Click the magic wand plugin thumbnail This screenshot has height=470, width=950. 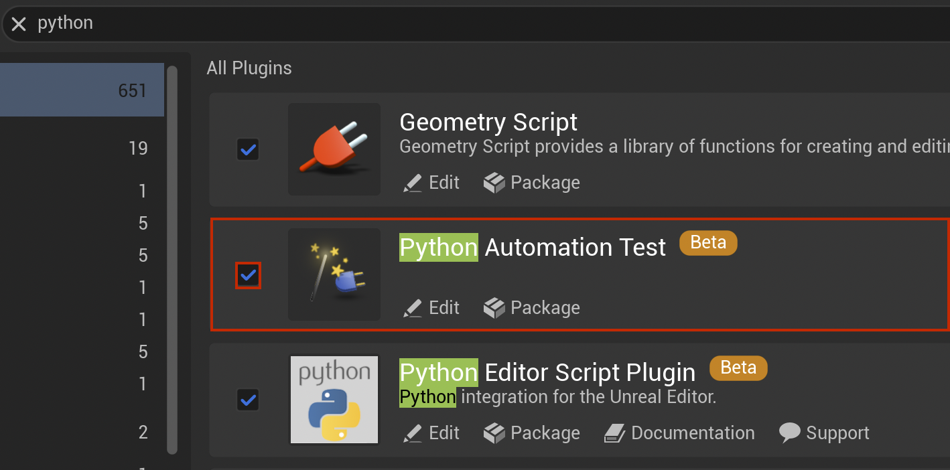[x=334, y=275]
